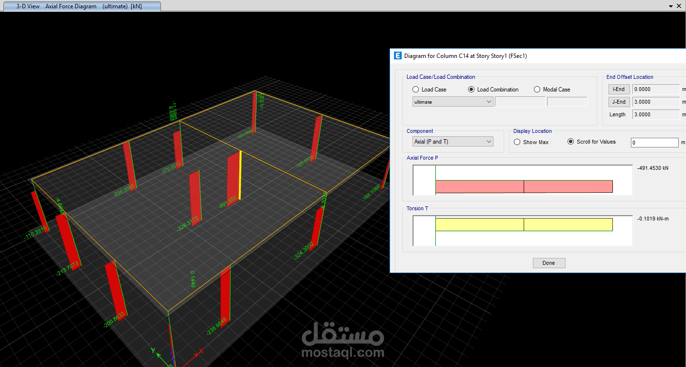The image size is (686, 367).
Task: Click the '-166.1086' column force label
Action: tap(372, 194)
